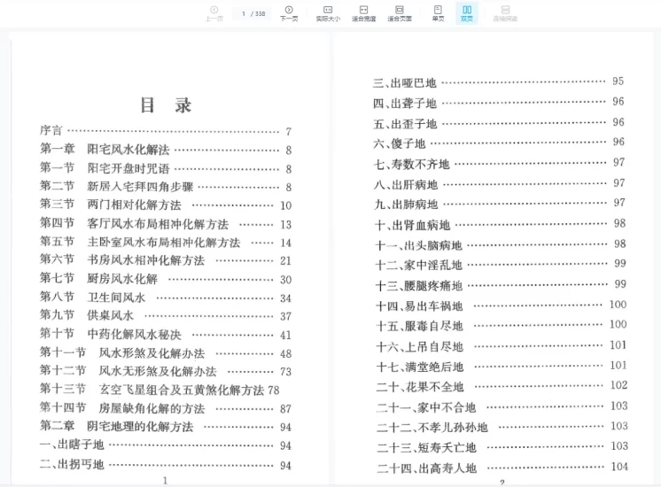Open the 序言 entry in contents

51,131
